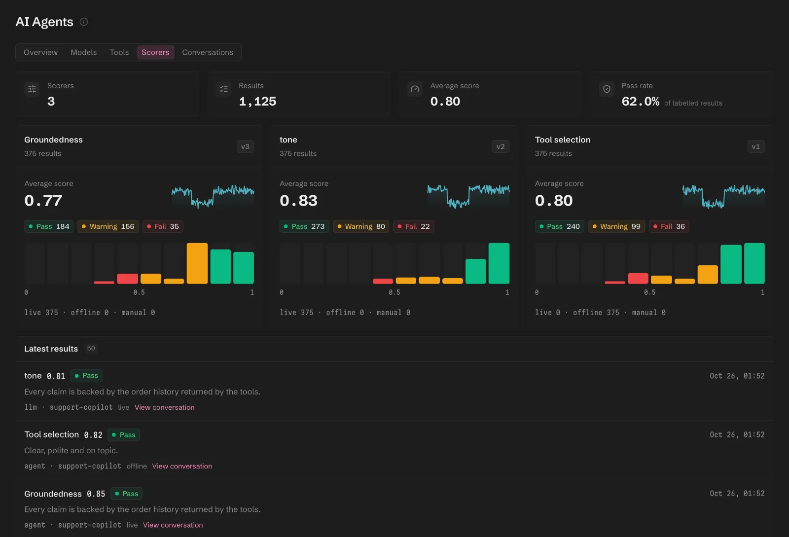Click Tool selection Pass 240 chip
Viewport: 789px width, 537px height.
tap(560, 226)
